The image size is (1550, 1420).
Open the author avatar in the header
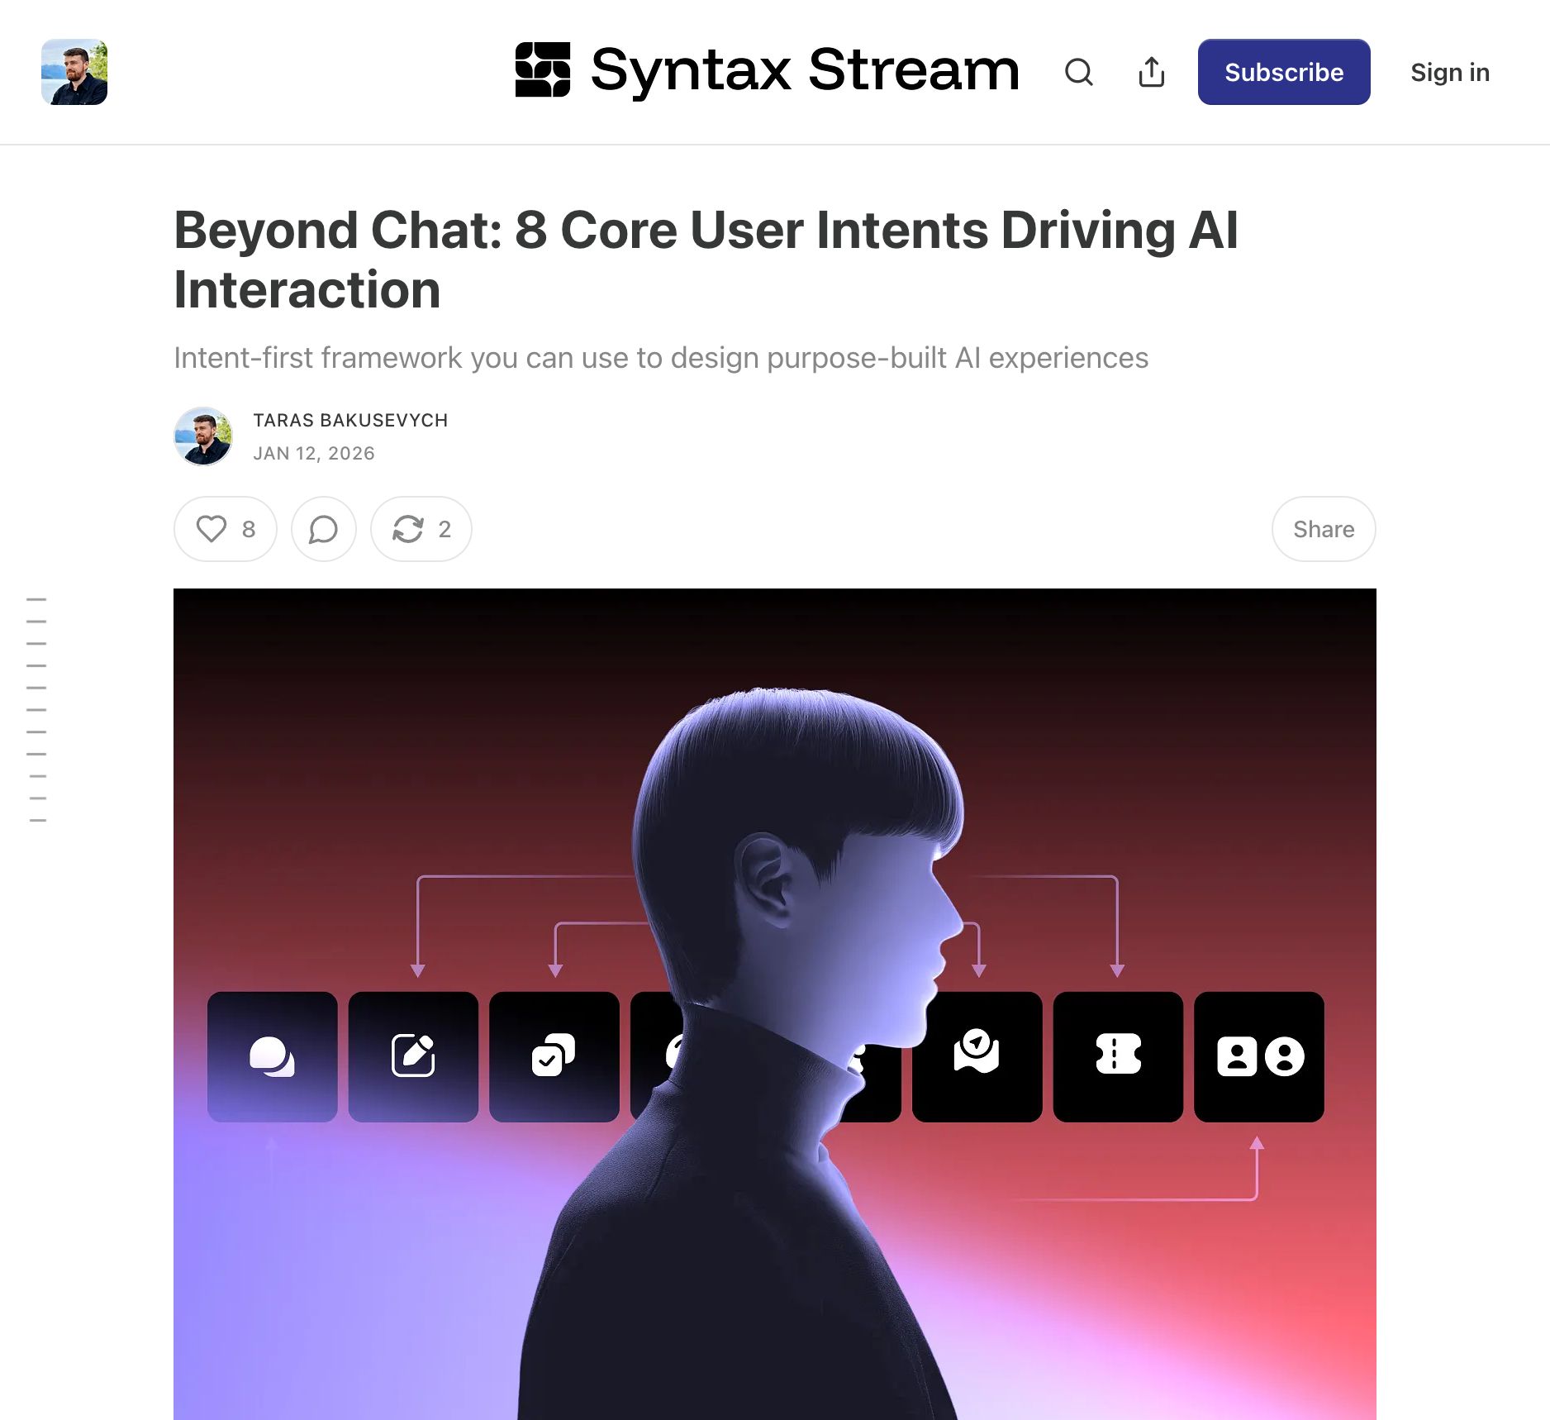pyautogui.click(x=74, y=72)
